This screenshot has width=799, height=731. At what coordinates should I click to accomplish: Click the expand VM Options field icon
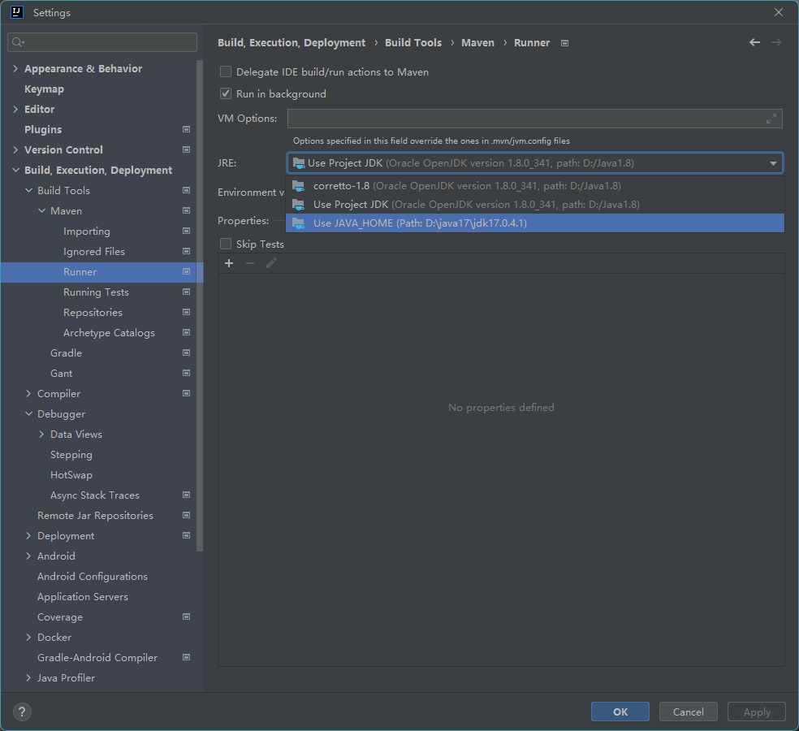click(x=771, y=119)
